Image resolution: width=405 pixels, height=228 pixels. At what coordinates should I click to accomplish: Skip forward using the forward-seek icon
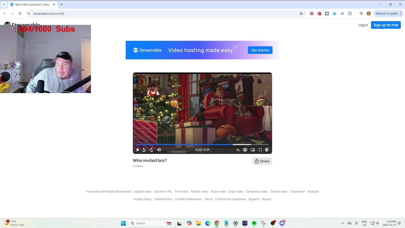(x=151, y=150)
